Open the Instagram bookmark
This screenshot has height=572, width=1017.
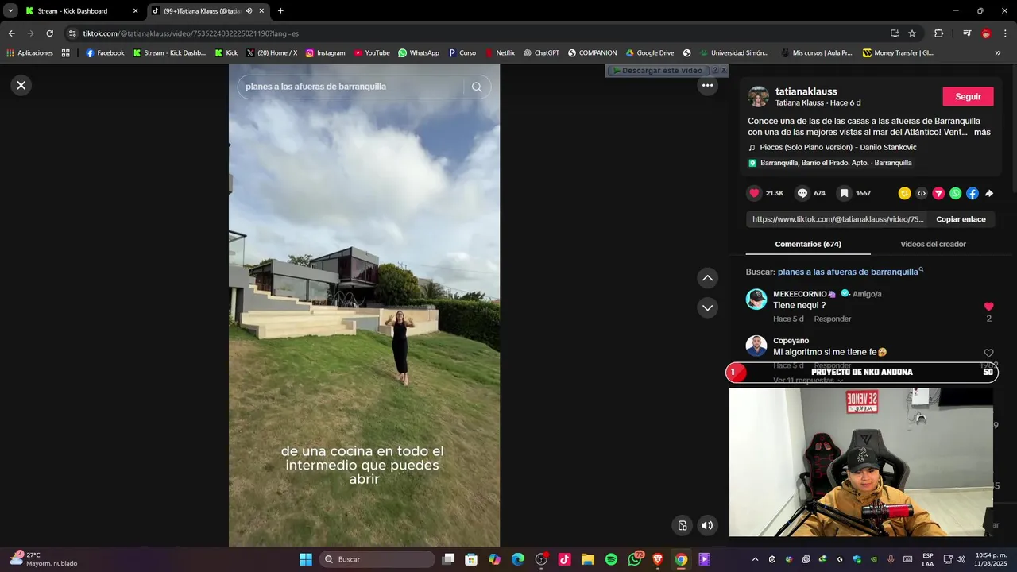click(325, 53)
